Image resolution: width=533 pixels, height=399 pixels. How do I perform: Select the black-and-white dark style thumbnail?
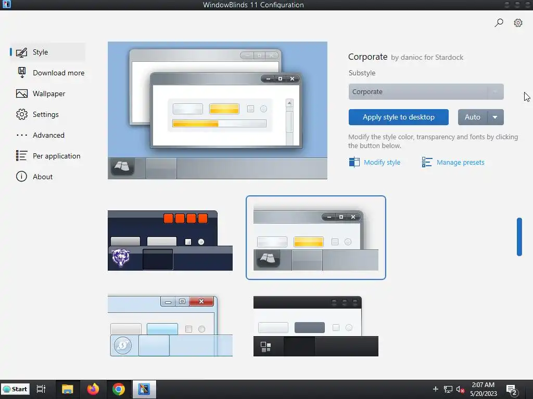pos(316,326)
